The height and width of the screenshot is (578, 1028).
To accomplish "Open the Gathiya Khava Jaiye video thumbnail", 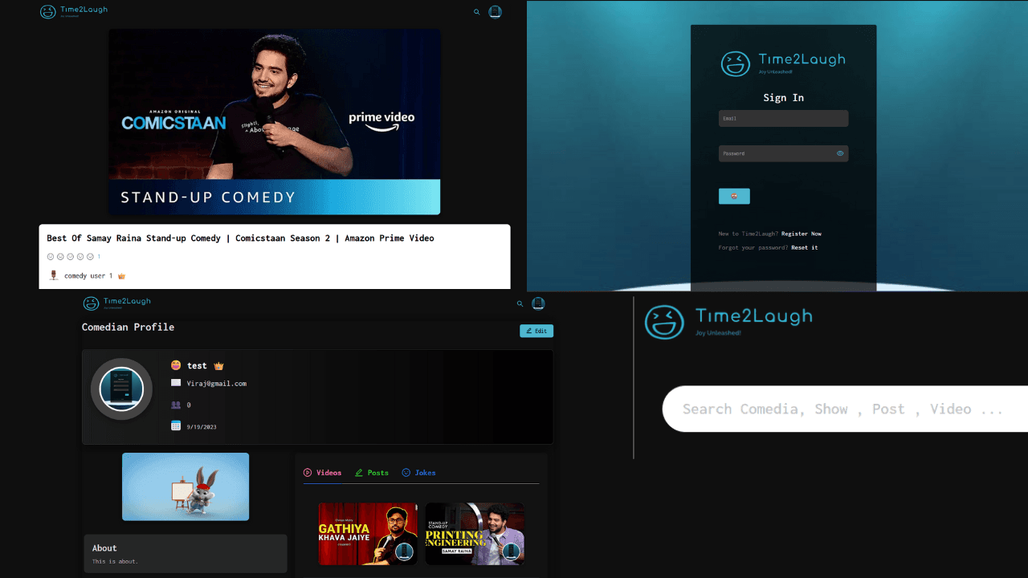I will 368,534.
